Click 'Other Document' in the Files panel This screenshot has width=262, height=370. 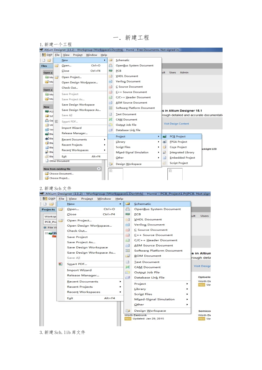point(59,161)
